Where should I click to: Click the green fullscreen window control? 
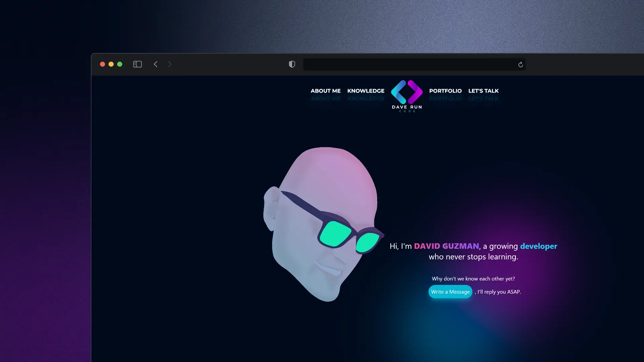[x=120, y=64]
